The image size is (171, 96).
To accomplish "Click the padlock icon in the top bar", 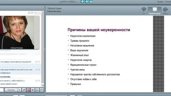I will click(x=87, y=2).
